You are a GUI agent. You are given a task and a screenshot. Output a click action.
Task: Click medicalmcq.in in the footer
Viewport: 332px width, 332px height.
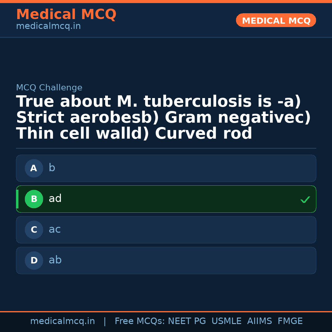coord(63,321)
